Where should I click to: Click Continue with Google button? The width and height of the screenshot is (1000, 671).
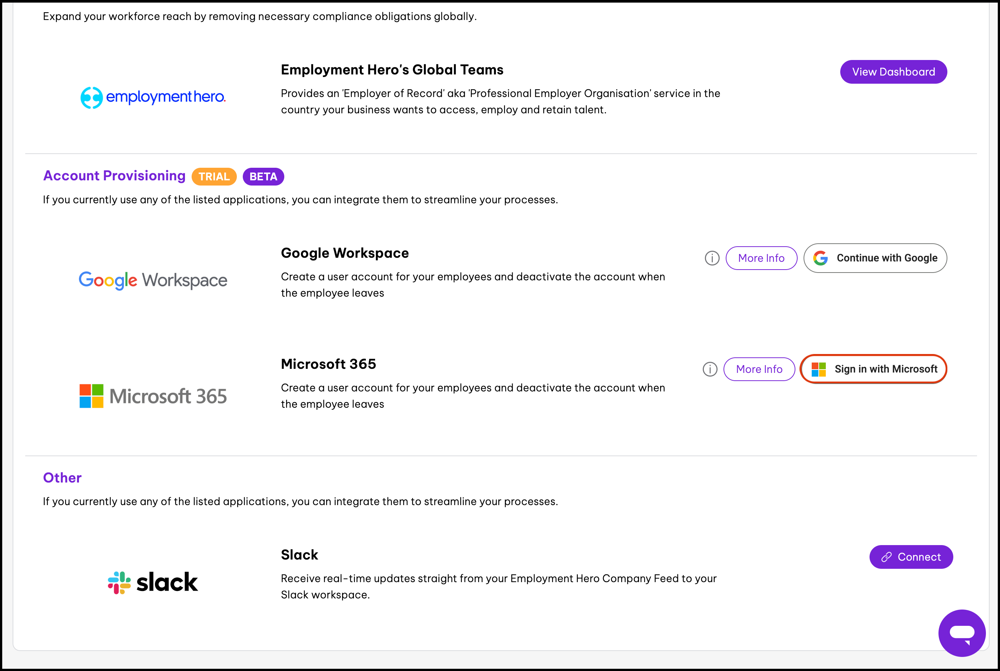[x=875, y=258]
